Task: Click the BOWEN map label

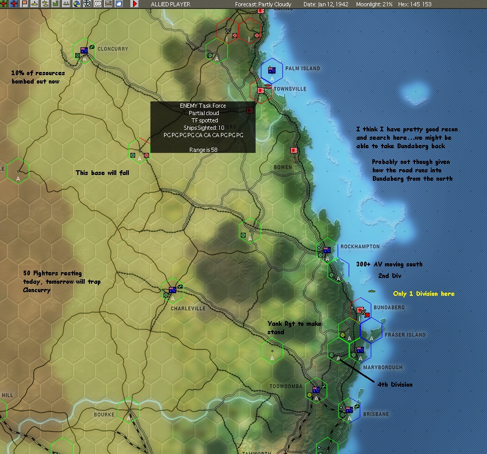Action: click(x=282, y=167)
